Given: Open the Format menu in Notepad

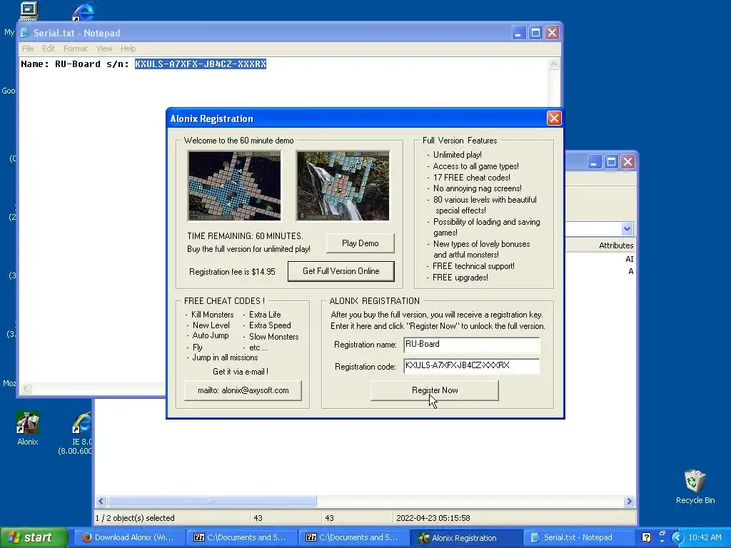Looking at the screenshot, I should coord(76,49).
